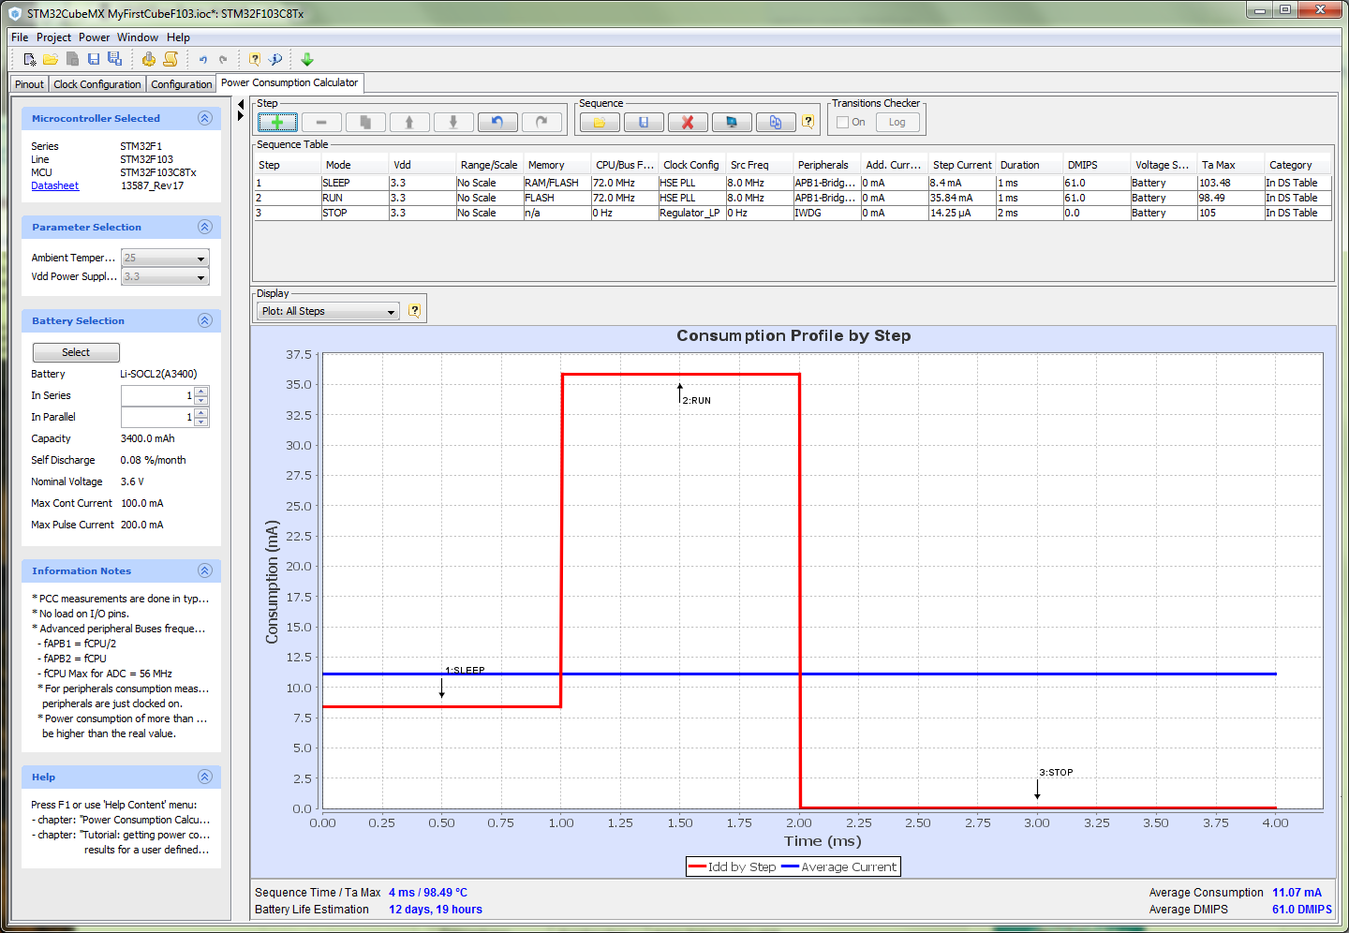Open the Help menu

pos(178,37)
